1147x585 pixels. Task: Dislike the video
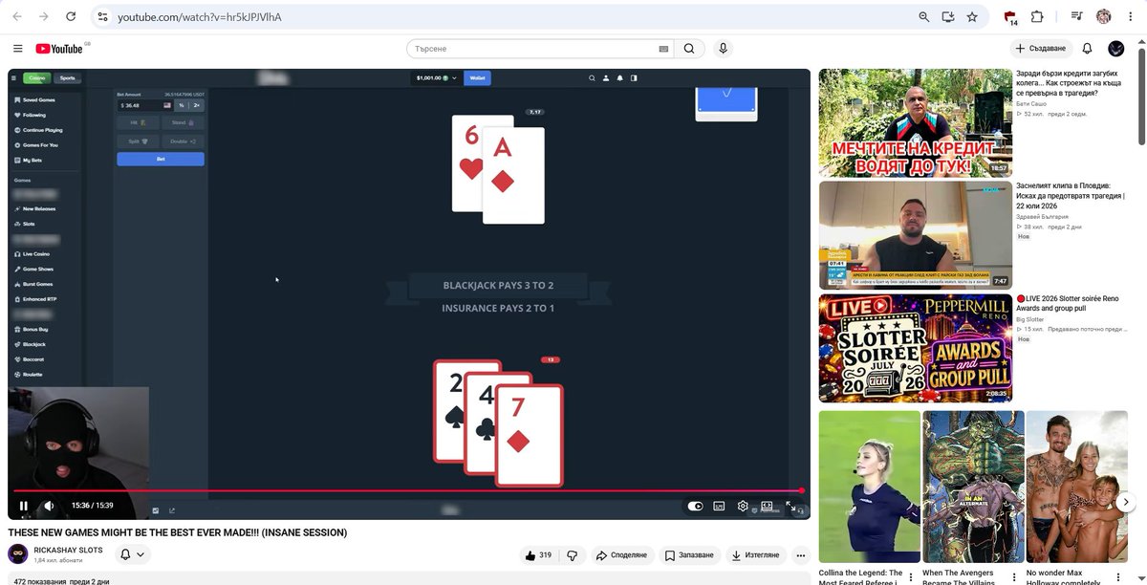(x=573, y=554)
